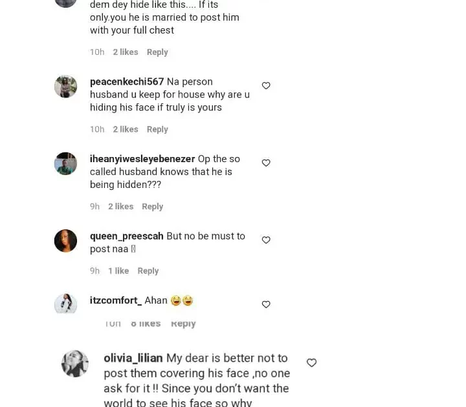Reply to queen_preescah's comment

pyautogui.click(x=148, y=271)
